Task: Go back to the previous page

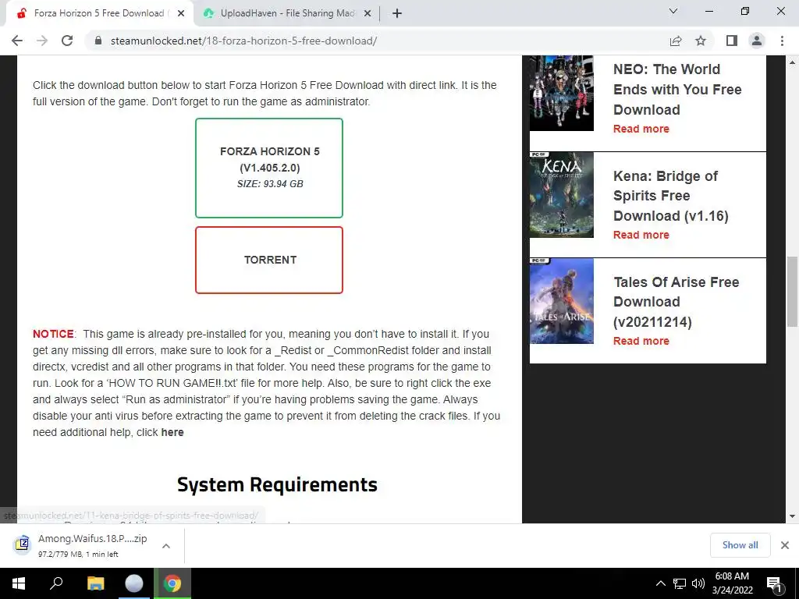Action: (x=17, y=41)
